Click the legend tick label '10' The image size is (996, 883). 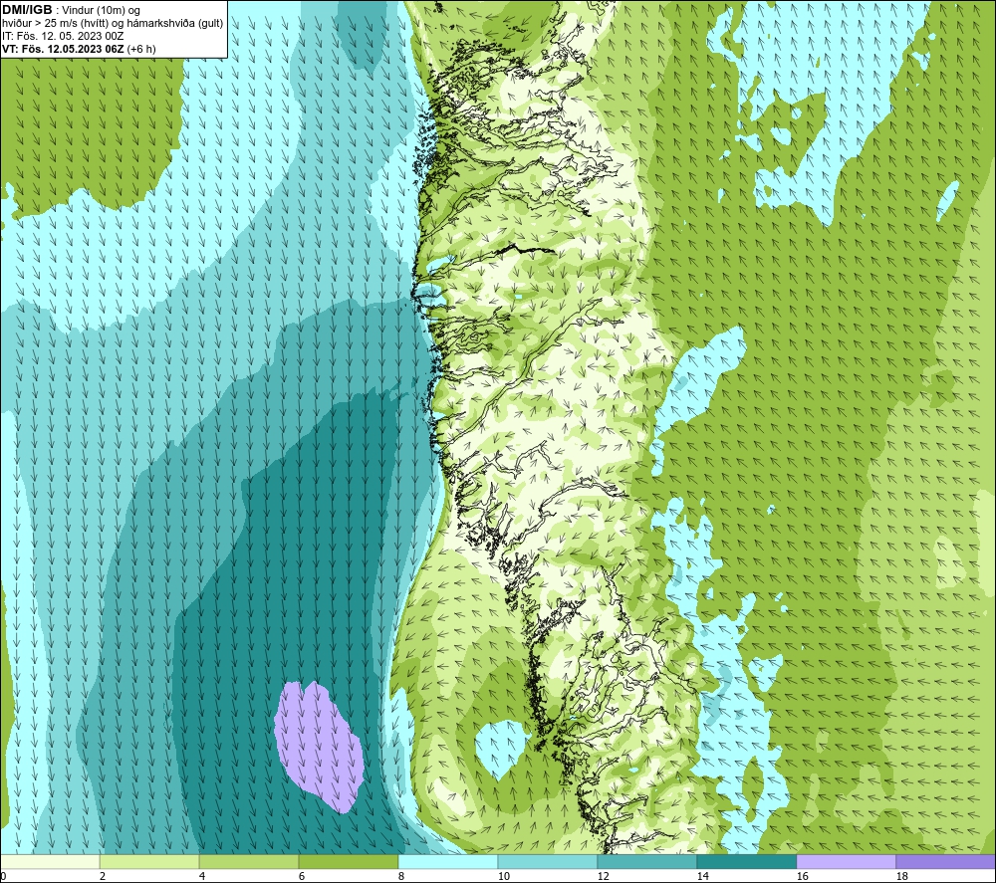pyautogui.click(x=503, y=877)
